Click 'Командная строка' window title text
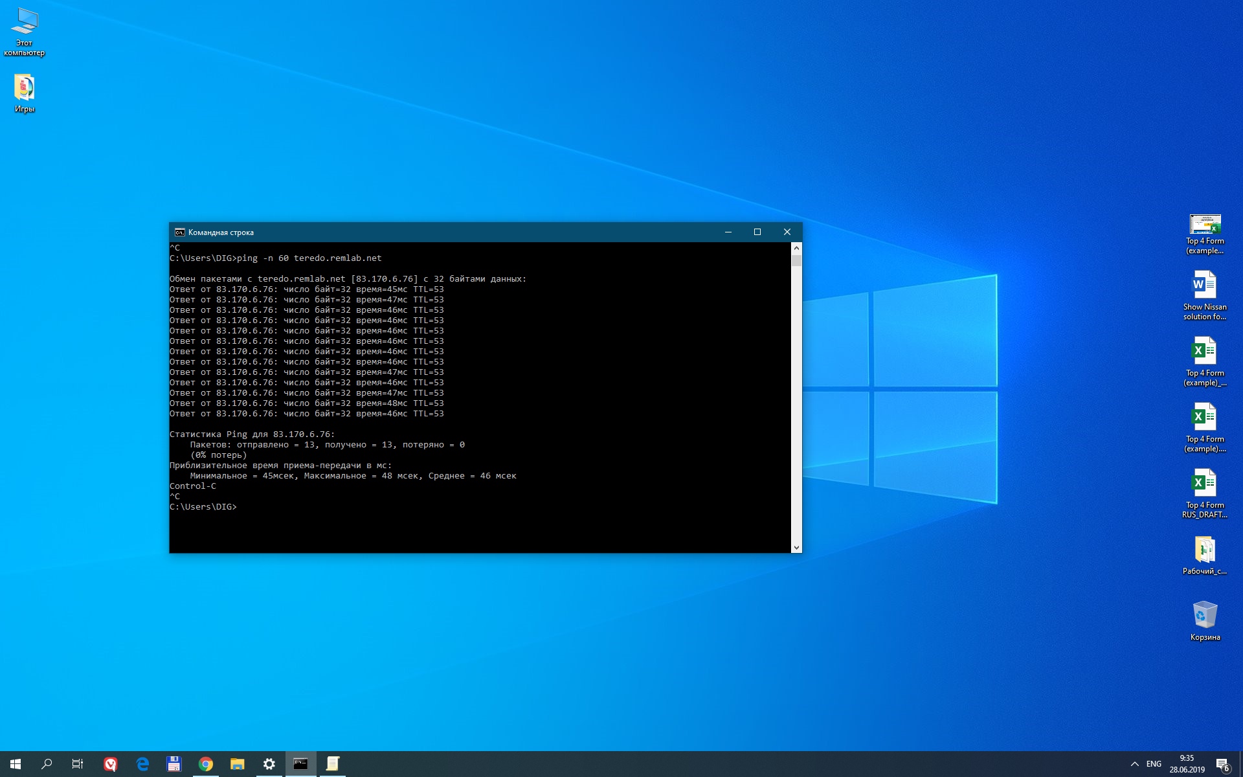The height and width of the screenshot is (777, 1243). 221,232
